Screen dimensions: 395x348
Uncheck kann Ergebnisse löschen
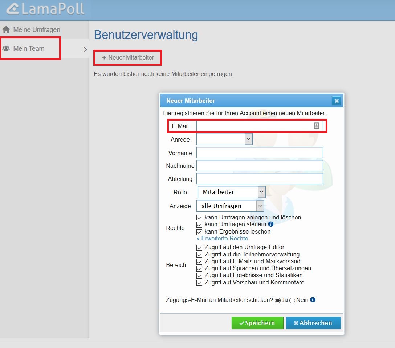[x=199, y=231]
